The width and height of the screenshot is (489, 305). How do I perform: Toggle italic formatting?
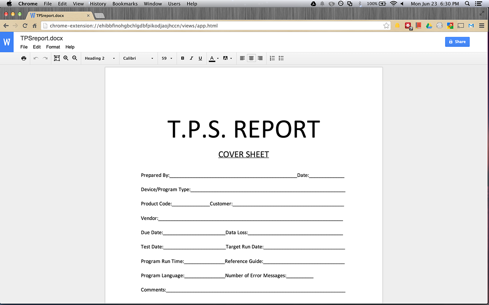point(191,58)
